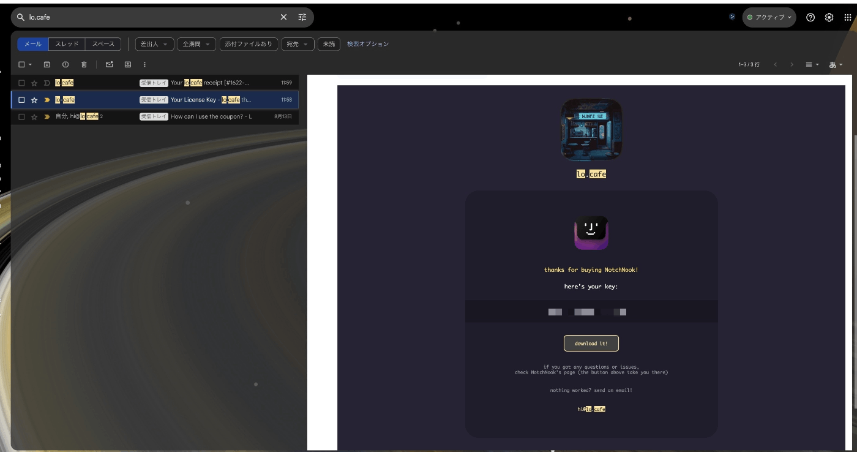Viewport: 857px width, 452px height.
Task: Click the 11:58 timestamp on License Key row
Action: click(x=286, y=100)
